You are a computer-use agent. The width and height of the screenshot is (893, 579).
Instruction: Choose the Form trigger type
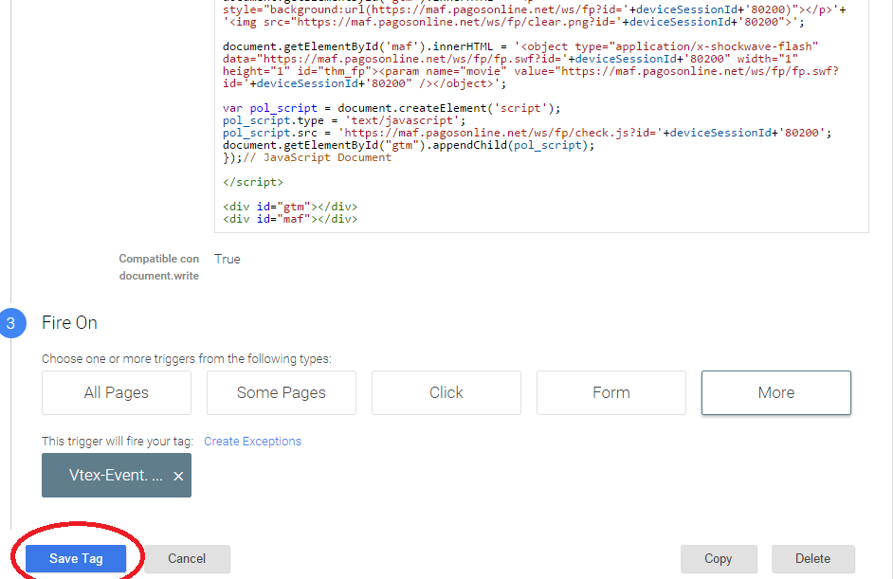[611, 392]
